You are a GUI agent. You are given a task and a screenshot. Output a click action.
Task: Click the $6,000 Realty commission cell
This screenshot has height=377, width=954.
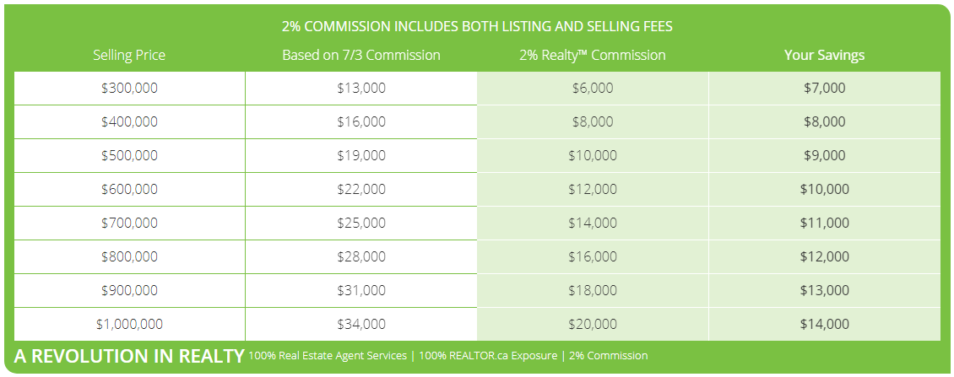tap(593, 89)
